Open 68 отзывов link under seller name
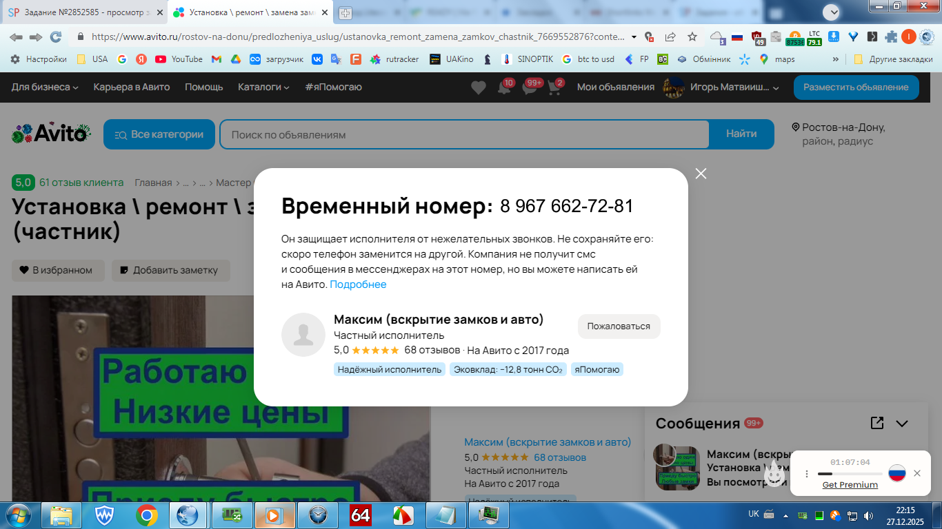 click(x=560, y=457)
